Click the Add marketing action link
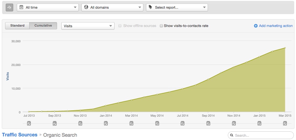The height and width of the screenshot is (140, 296). [x=276, y=26]
